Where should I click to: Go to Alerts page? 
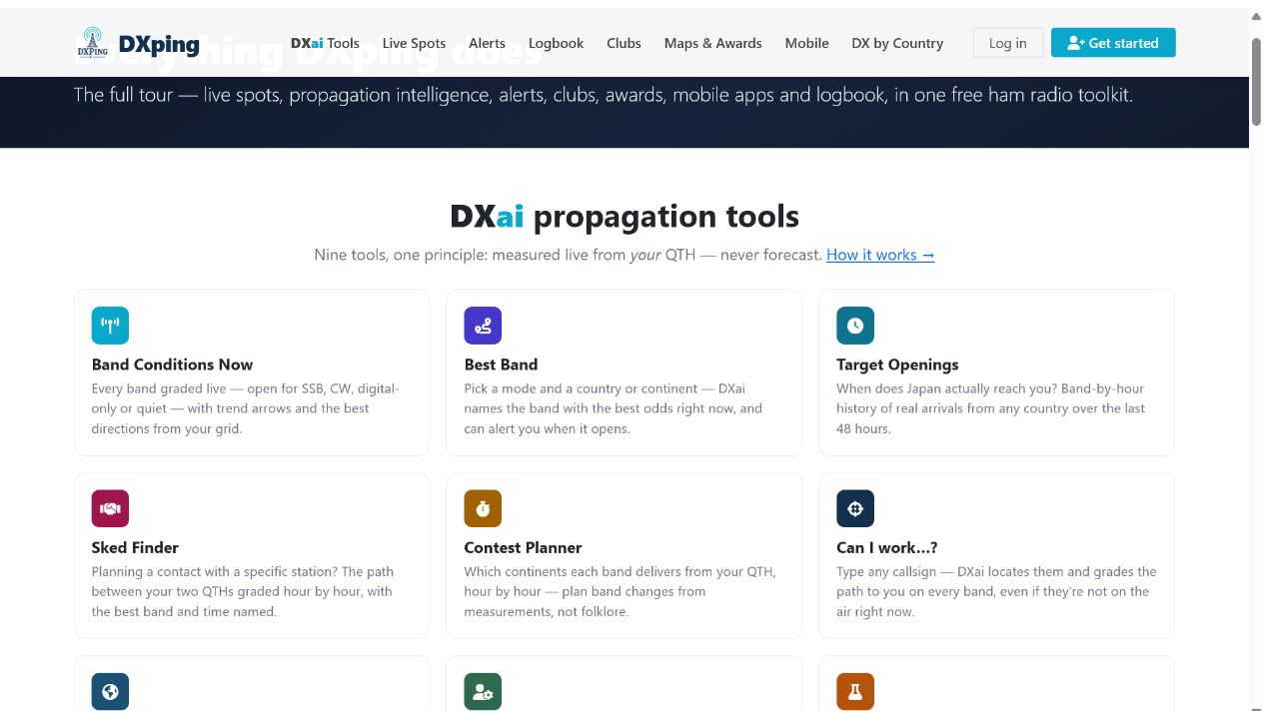[487, 43]
